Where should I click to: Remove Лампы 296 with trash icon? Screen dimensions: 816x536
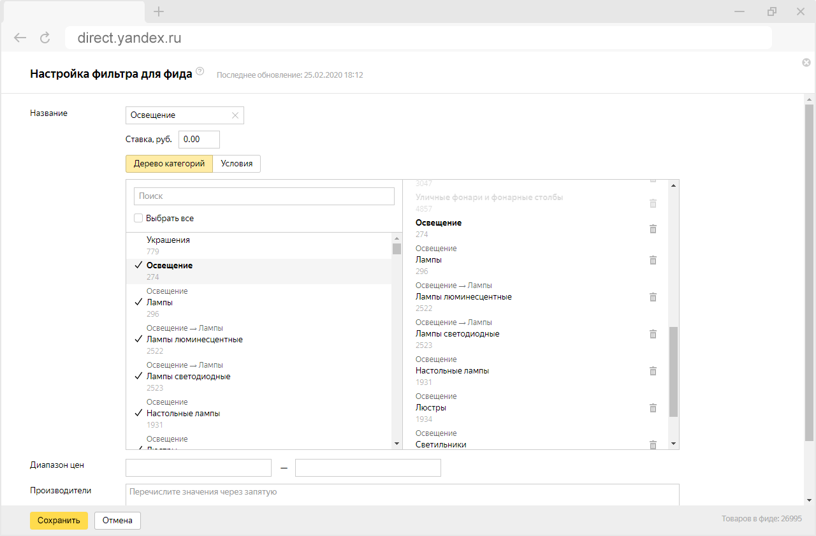click(x=653, y=260)
